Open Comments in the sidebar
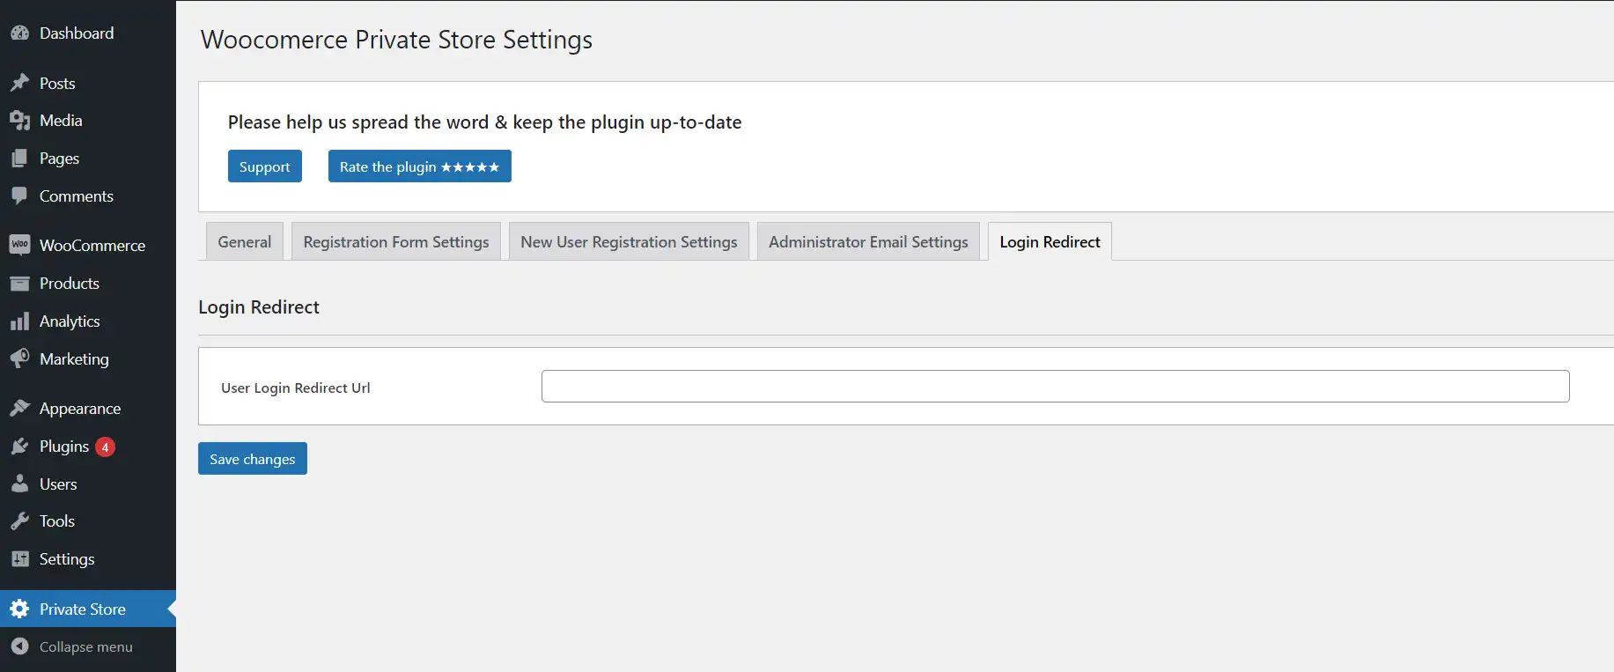This screenshot has width=1614, height=672. click(77, 196)
